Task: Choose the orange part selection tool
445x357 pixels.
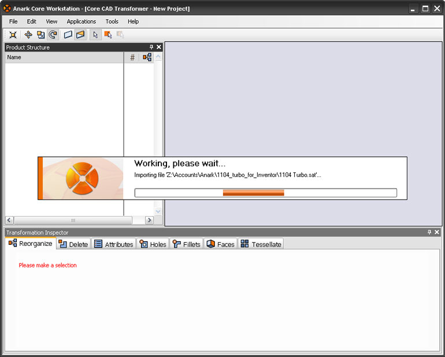Action: (x=108, y=35)
